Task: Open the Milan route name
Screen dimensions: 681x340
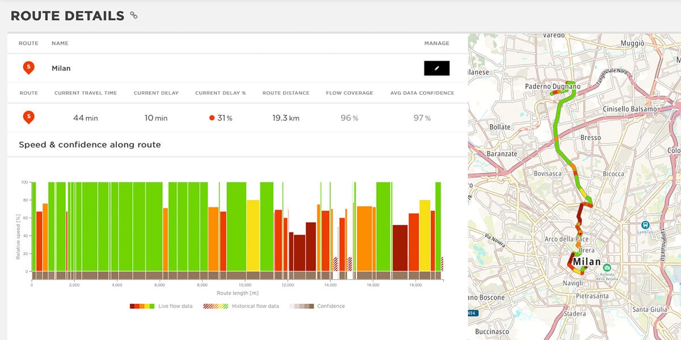Action: 61,68
